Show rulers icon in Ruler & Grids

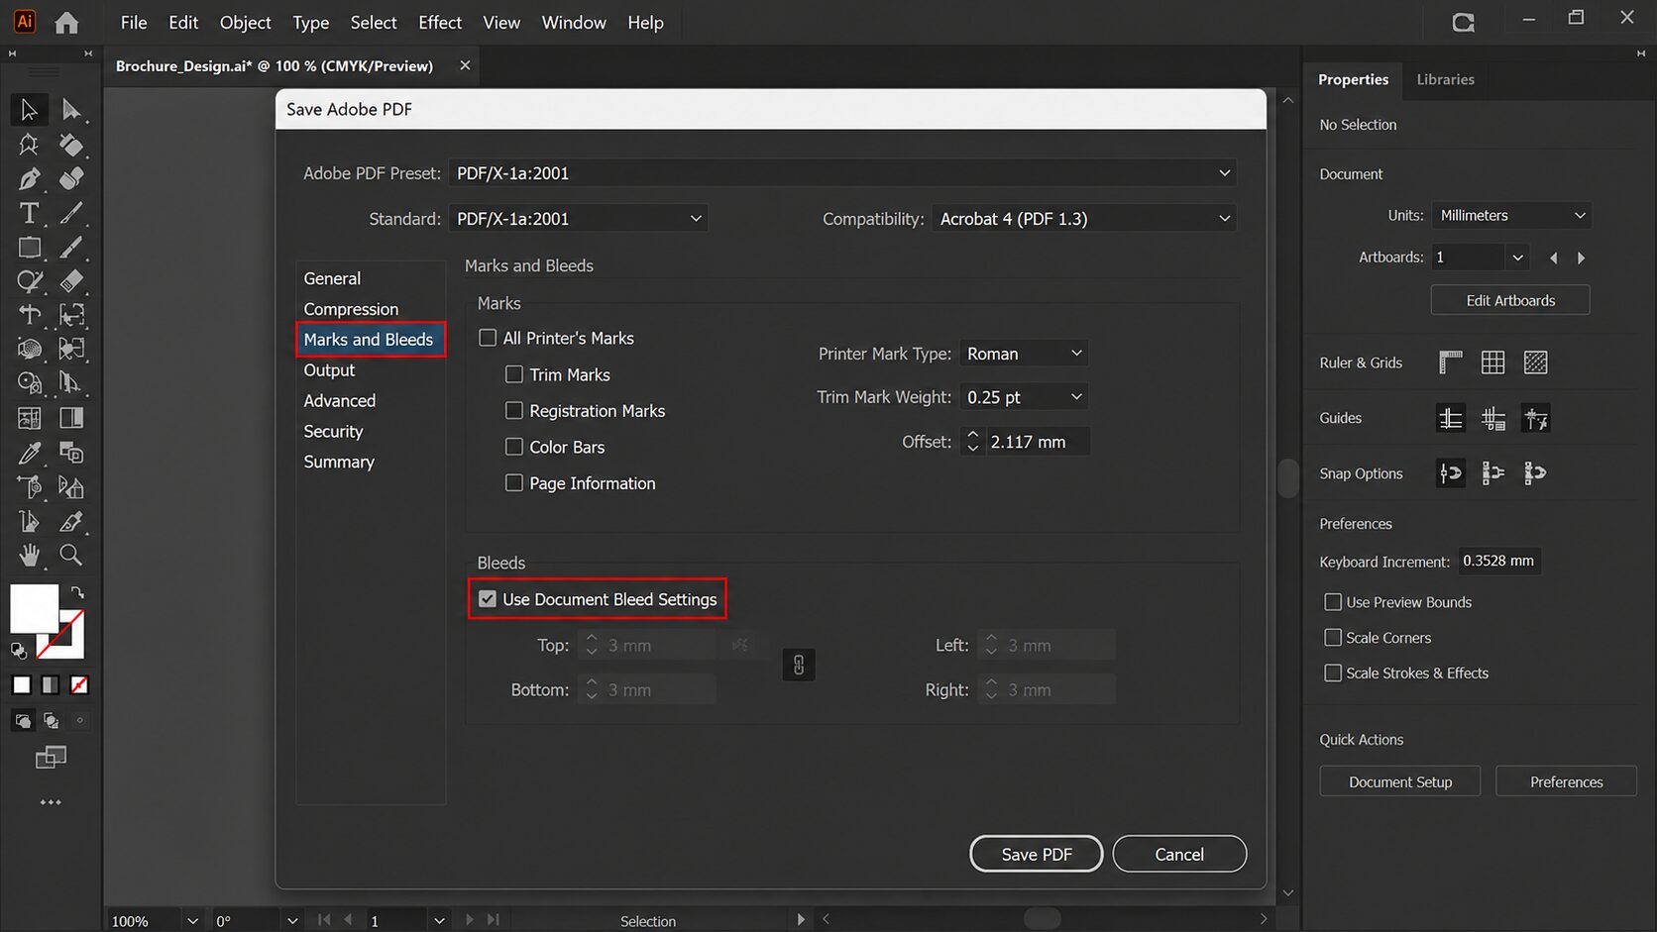1450,362
